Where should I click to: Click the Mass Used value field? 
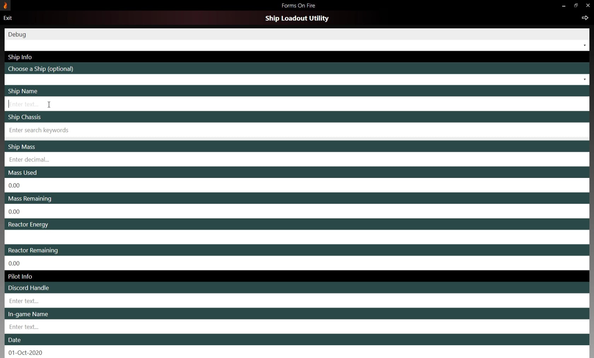[x=297, y=185]
